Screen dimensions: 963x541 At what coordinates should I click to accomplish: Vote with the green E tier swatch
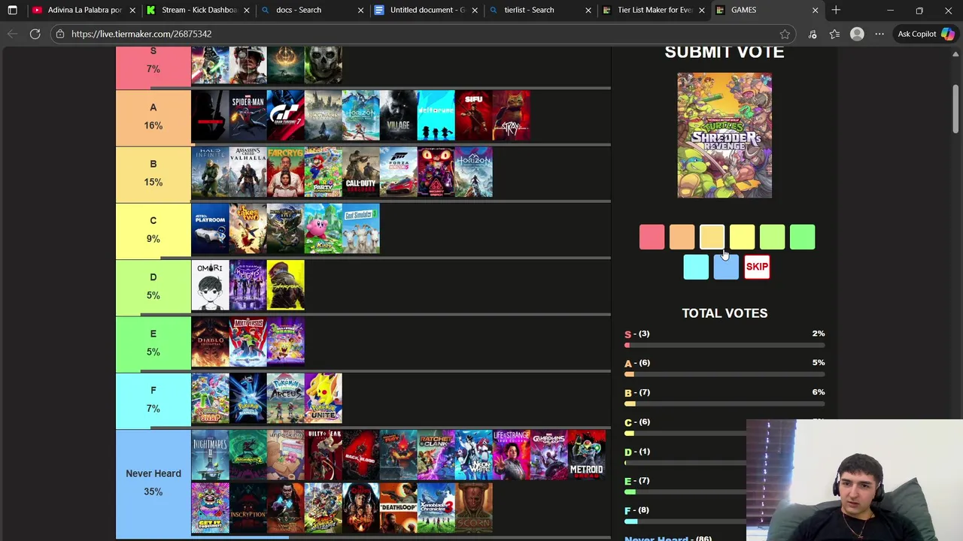802,237
